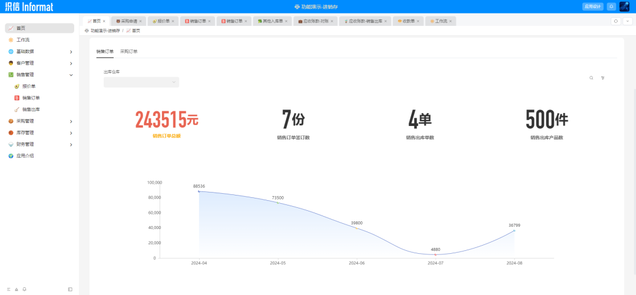Open the tab list dropdown arrow in the tab bar

click(x=627, y=21)
